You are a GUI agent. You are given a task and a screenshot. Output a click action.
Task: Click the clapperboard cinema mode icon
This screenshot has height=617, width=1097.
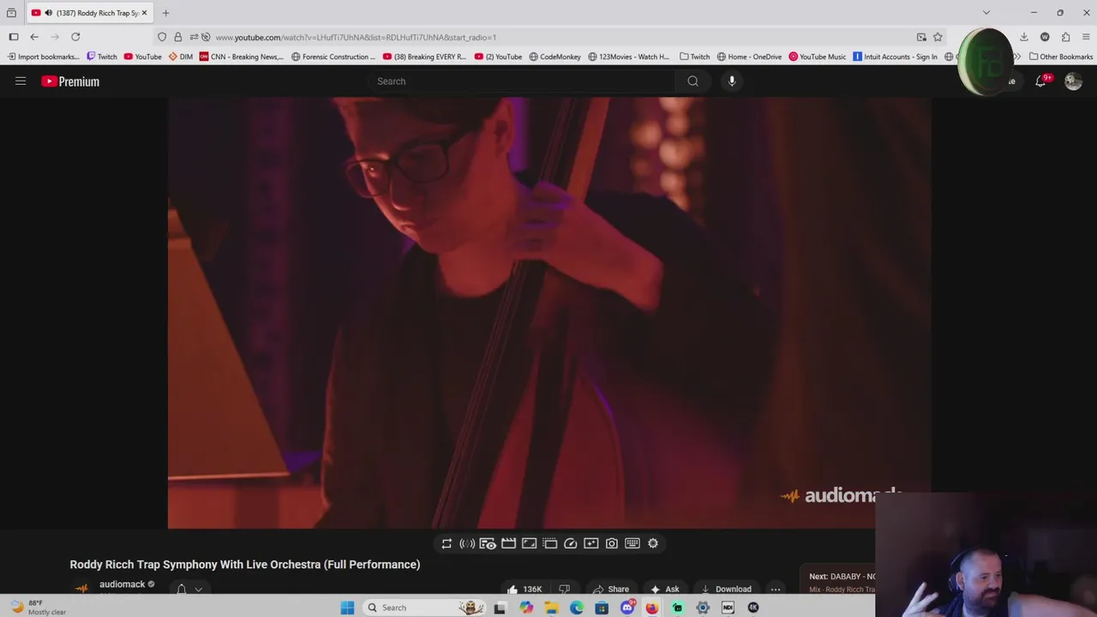508,543
